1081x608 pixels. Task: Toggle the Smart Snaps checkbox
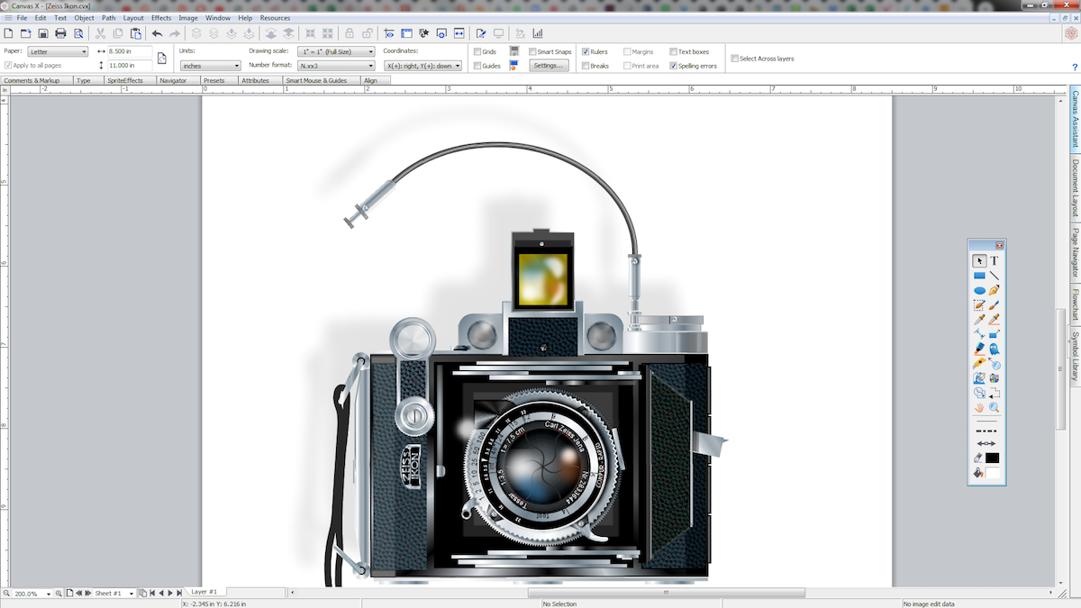[x=533, y=52]
